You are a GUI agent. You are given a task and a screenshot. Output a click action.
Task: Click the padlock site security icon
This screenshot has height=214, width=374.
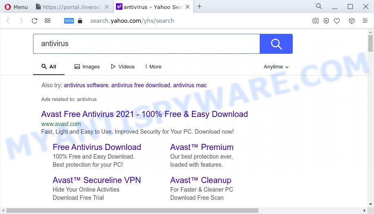(80, 21)
